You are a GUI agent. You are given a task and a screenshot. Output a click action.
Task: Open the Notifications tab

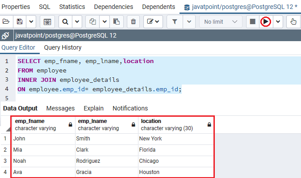coord(130,108)
